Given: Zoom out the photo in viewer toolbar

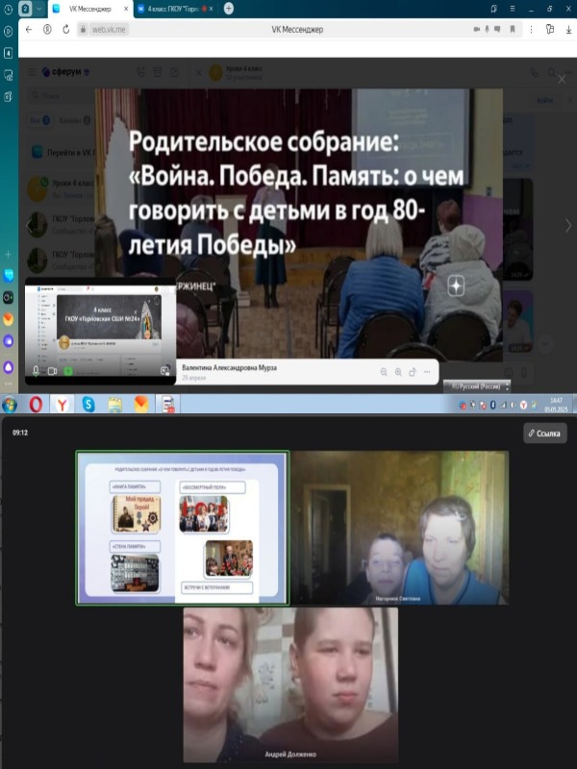Looking at the screenshot, I should [x=384, y=372].
